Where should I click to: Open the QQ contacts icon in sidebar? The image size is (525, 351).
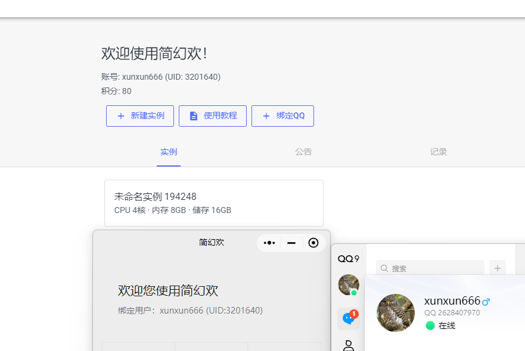[x=349, y=346]
